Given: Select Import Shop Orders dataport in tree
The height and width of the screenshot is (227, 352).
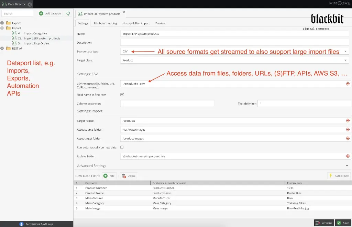Looking at the screenshot, I should [x=36, y=43].
